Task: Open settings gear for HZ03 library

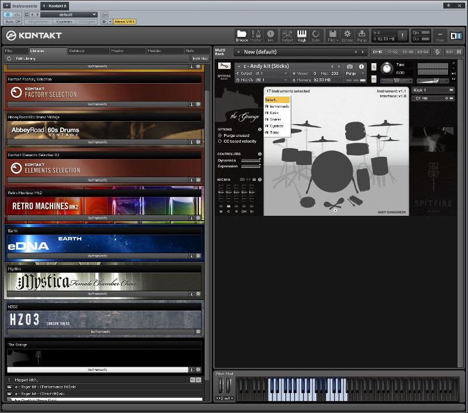Action: tap(198, 332)
